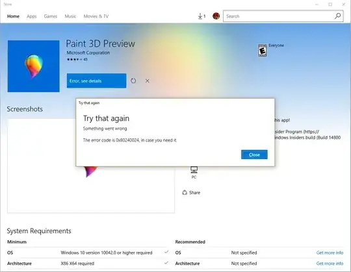Click the Everyone rating label
This screenshot has width=351, height=272.
[x=276, y=45]
